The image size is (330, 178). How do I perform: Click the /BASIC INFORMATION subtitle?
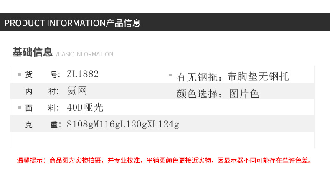[84, 54]
